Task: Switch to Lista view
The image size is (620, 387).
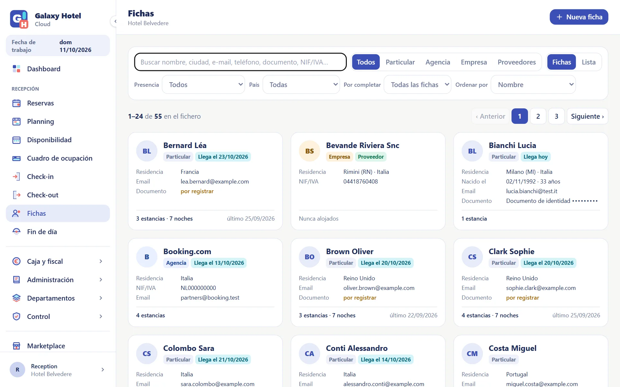Action: 589,62
